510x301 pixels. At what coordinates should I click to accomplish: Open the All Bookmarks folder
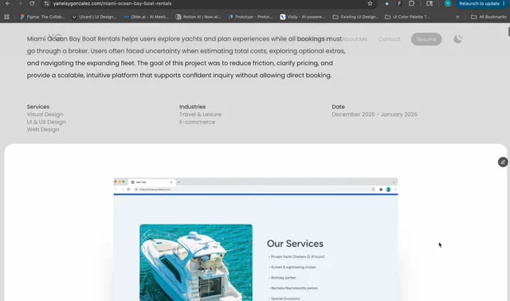(488, 17)
